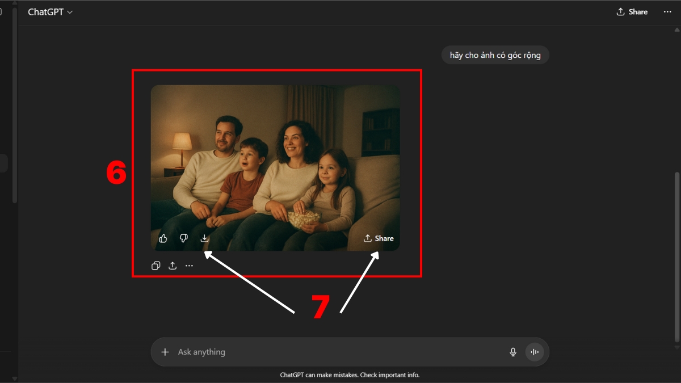Copy the response using the copy icon below the image

point(155,266)
